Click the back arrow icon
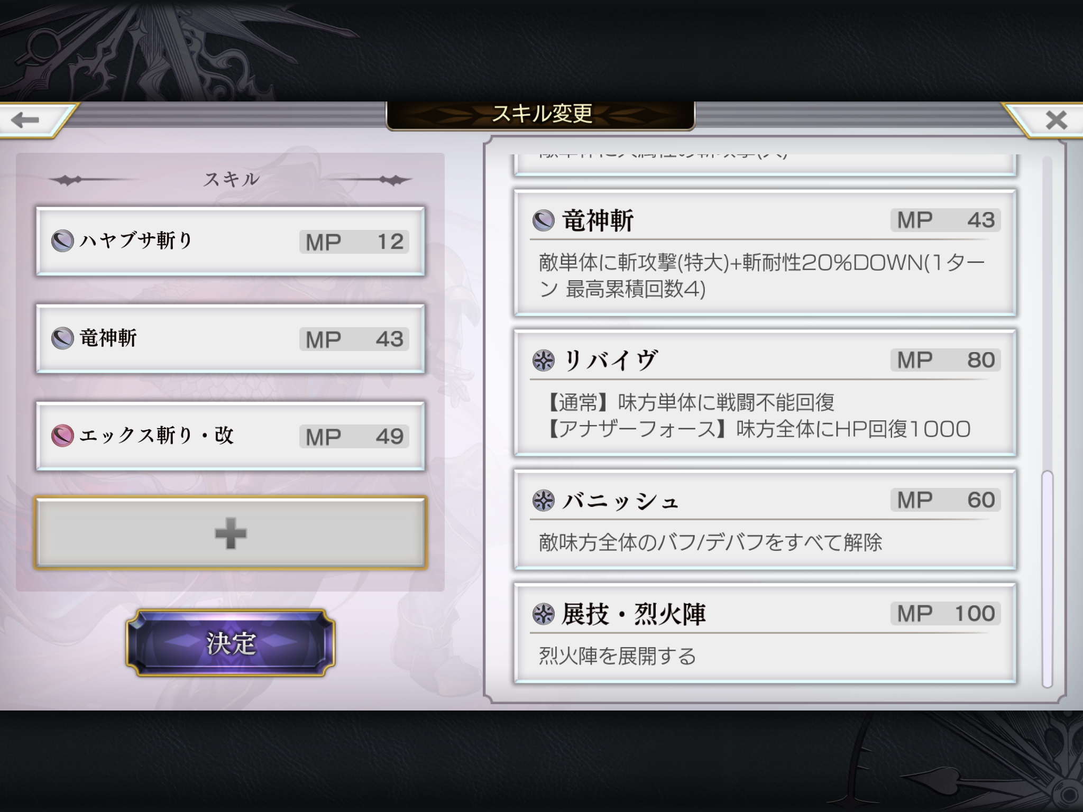The image size is (1083, 812). (25, 120)
